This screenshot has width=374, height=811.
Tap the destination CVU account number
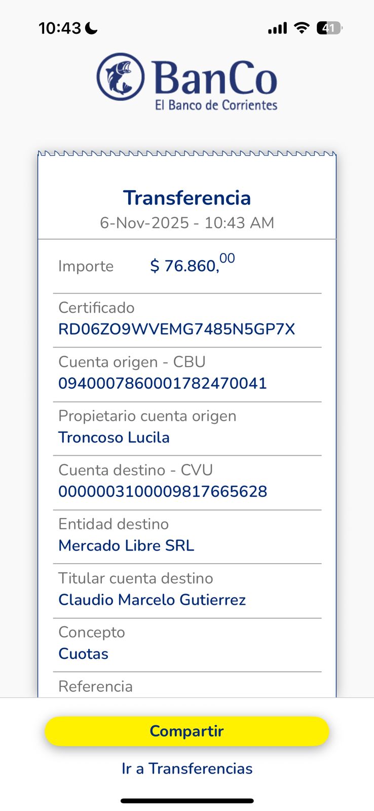click(162, 492)
